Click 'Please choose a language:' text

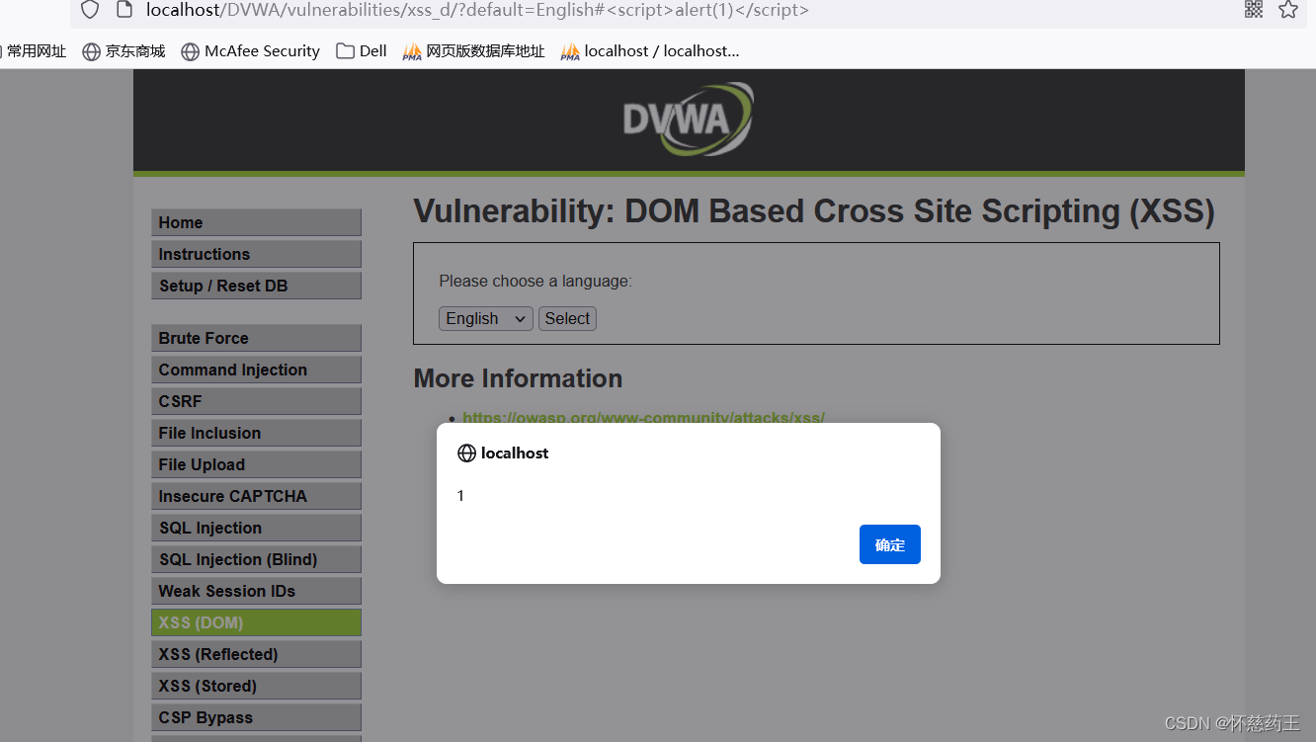(x=535, y=281)
